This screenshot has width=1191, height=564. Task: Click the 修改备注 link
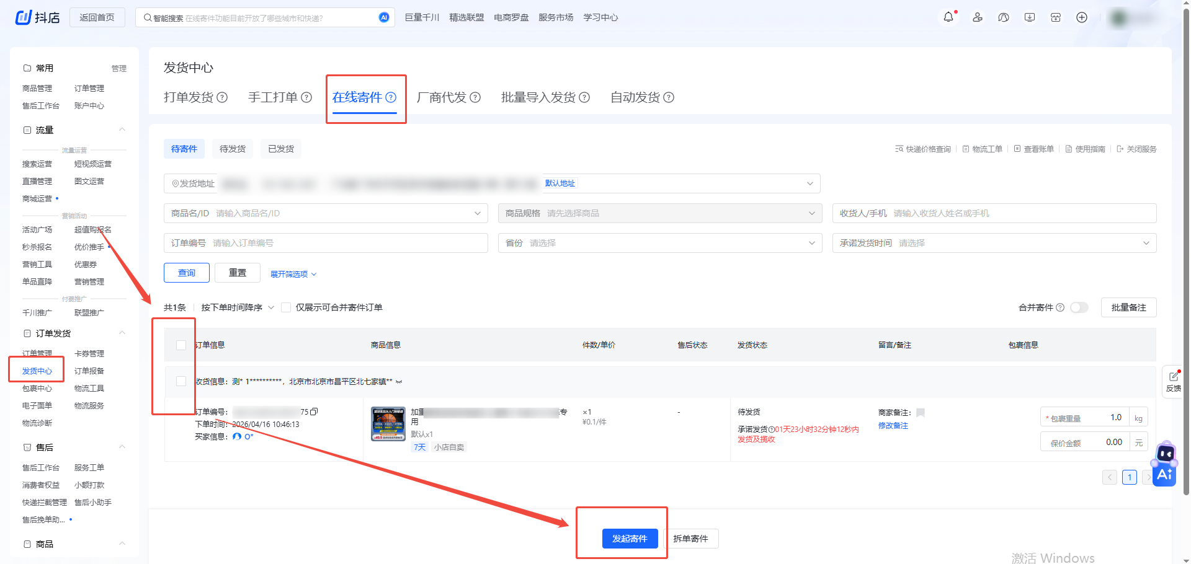click(x=893, y=426)
